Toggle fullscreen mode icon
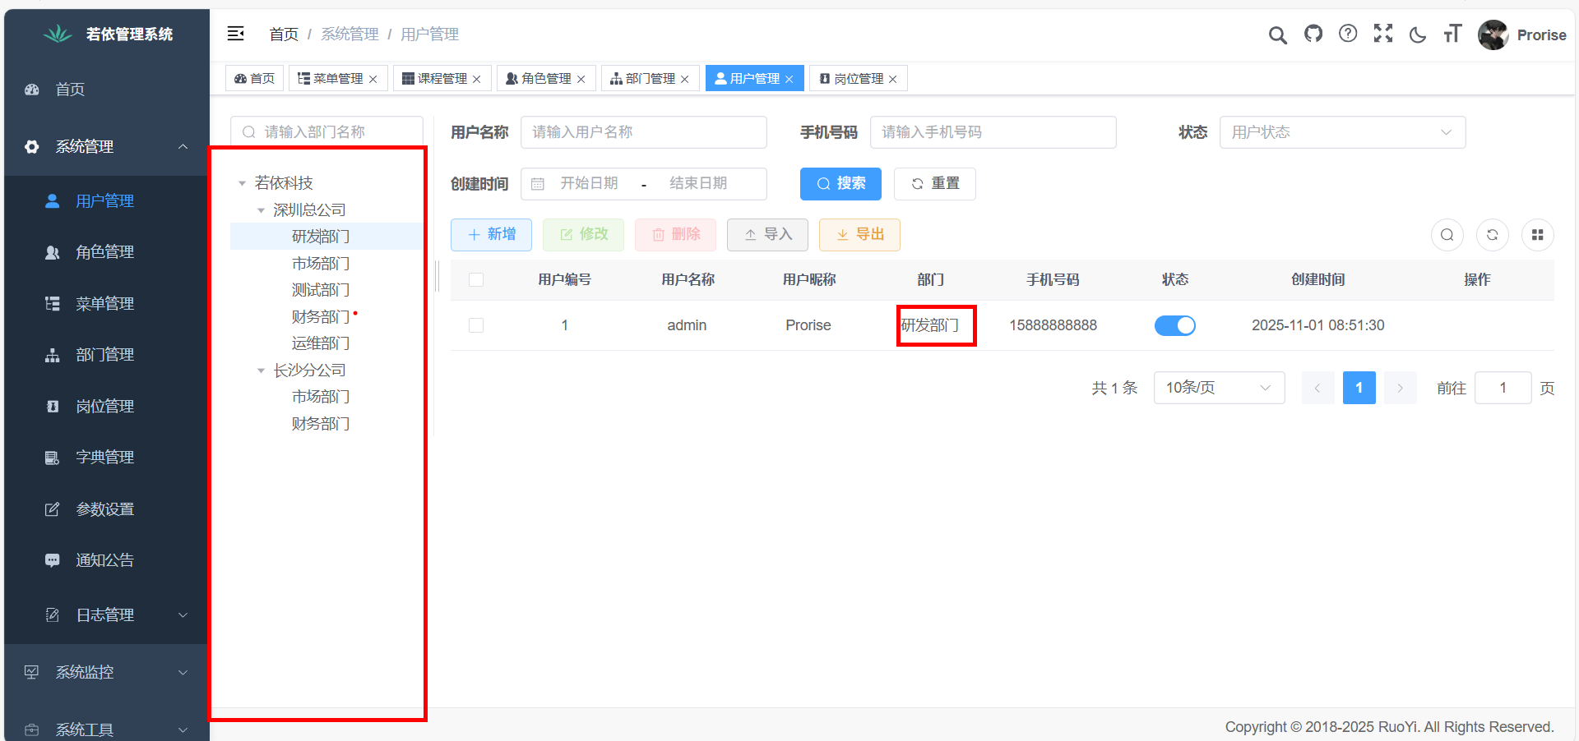 pyautogui.click(x=1383, y=34)
